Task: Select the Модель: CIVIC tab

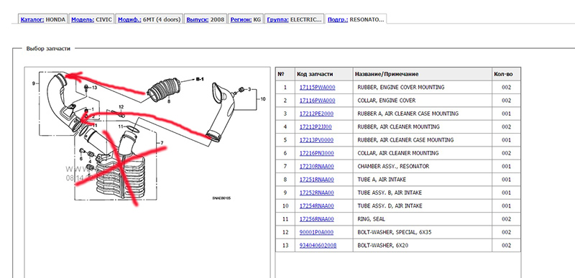Action: pos(91,19)
